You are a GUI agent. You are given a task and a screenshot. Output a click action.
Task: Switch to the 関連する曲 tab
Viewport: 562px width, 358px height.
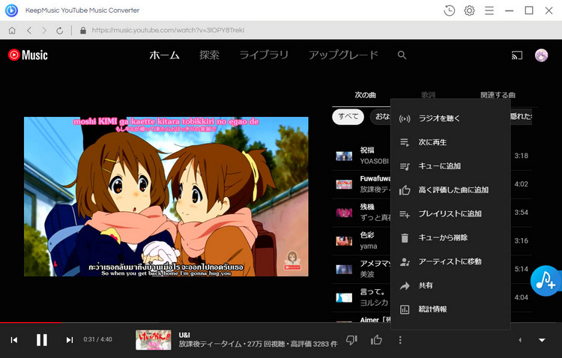pos(498,95)
